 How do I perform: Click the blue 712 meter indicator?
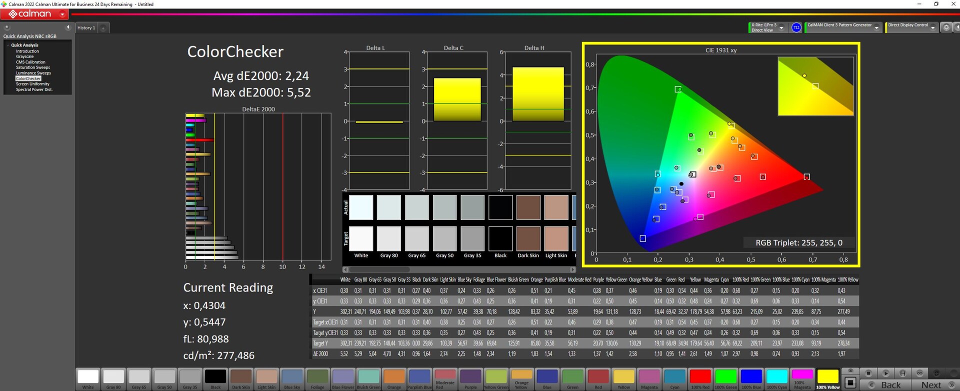pyautogui.click(x=796, y=27)
